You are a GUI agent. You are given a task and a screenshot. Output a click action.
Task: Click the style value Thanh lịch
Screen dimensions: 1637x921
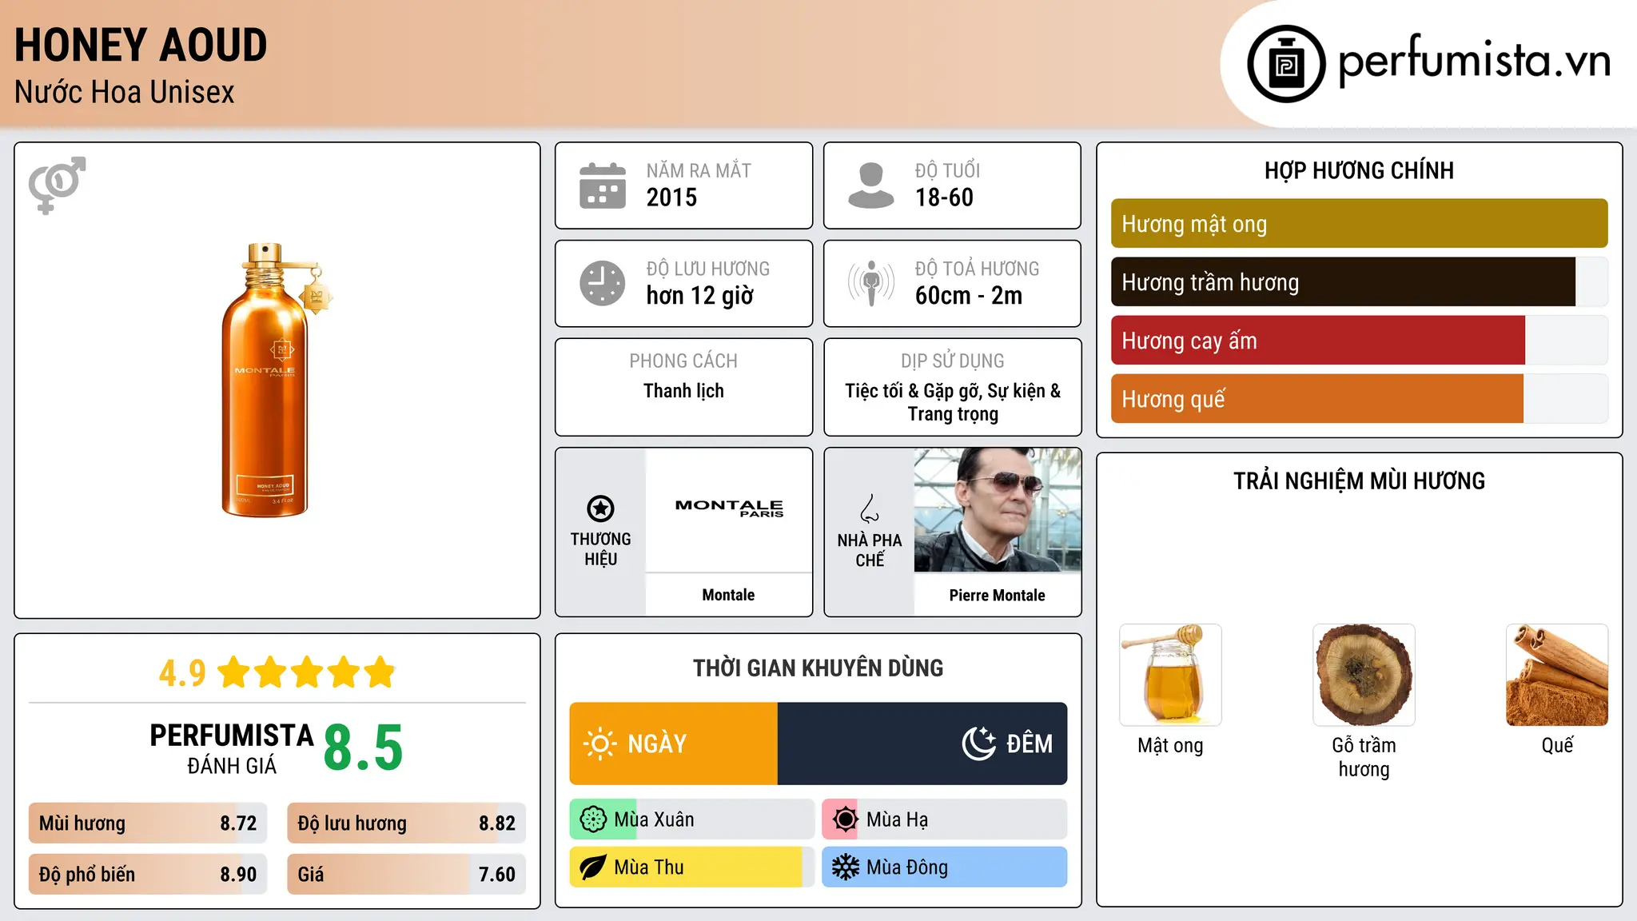pyautogui.click(x=683, y=391)
